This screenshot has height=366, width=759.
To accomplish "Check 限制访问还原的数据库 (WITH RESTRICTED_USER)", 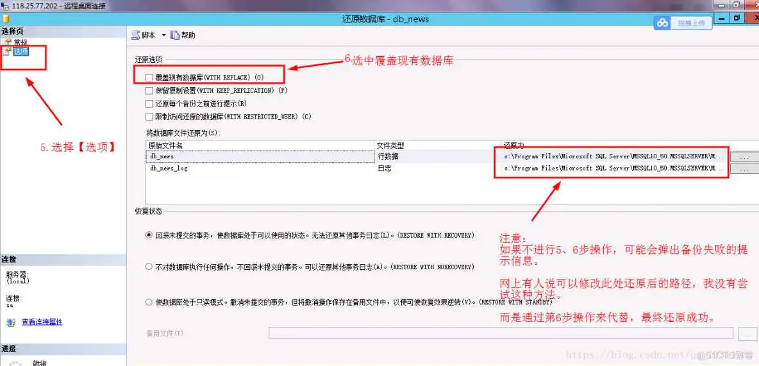I will tap(149, 117).
